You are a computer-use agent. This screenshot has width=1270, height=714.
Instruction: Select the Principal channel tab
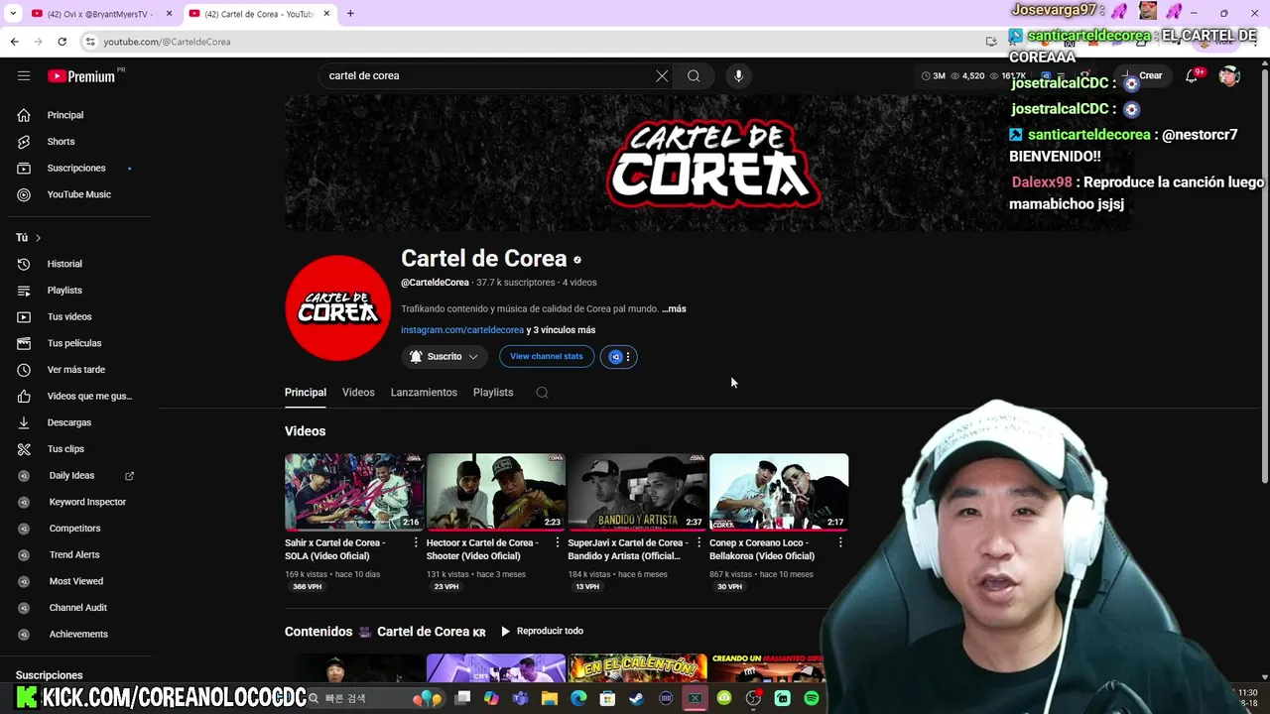306,393
